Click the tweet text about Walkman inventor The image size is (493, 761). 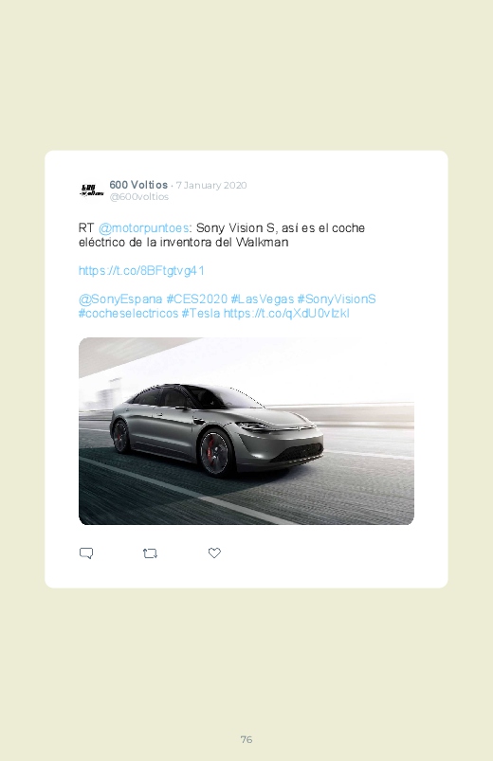[222, 235]
